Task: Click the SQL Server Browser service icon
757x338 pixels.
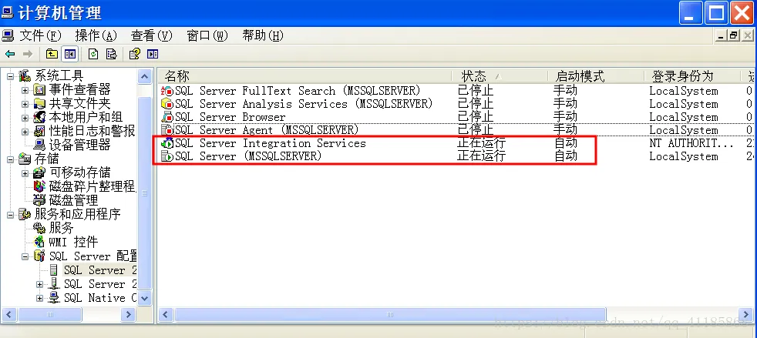Action: [x=167, y=117]
